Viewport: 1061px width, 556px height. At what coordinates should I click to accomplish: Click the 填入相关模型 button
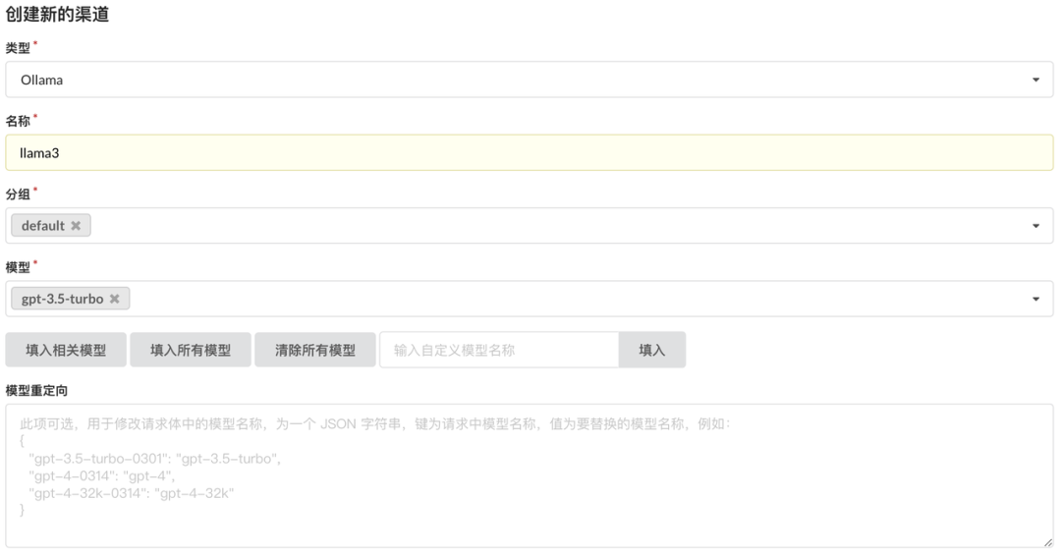click(x=66, y=350)
